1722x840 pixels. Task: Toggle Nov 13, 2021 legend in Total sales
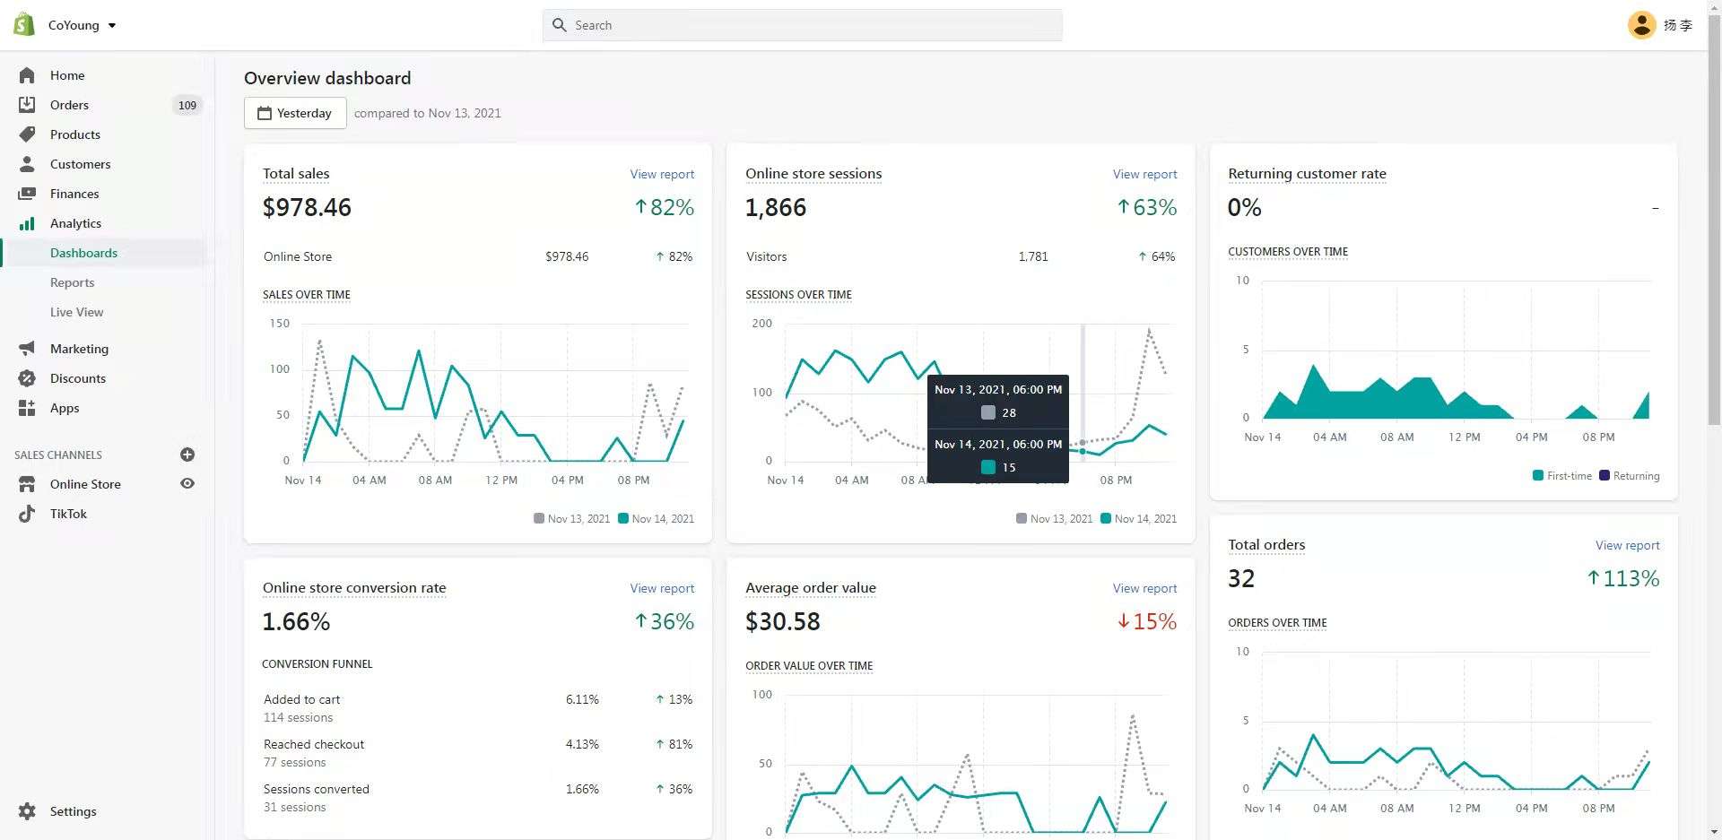pos(571,518)
